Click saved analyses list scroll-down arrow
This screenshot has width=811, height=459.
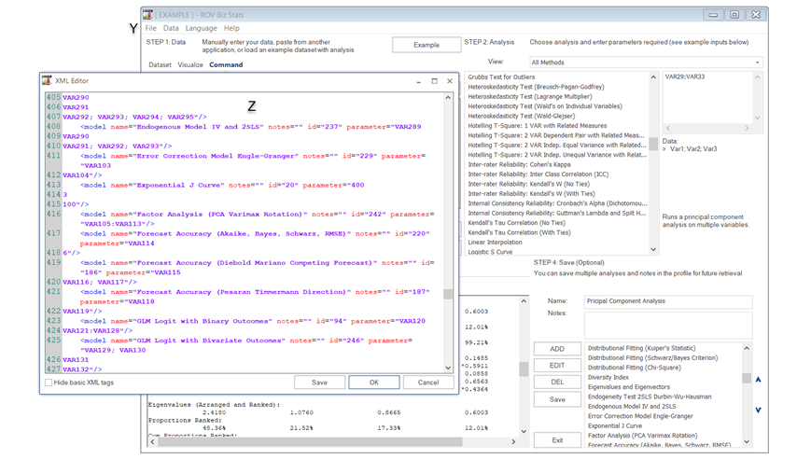tap(747, 442)
